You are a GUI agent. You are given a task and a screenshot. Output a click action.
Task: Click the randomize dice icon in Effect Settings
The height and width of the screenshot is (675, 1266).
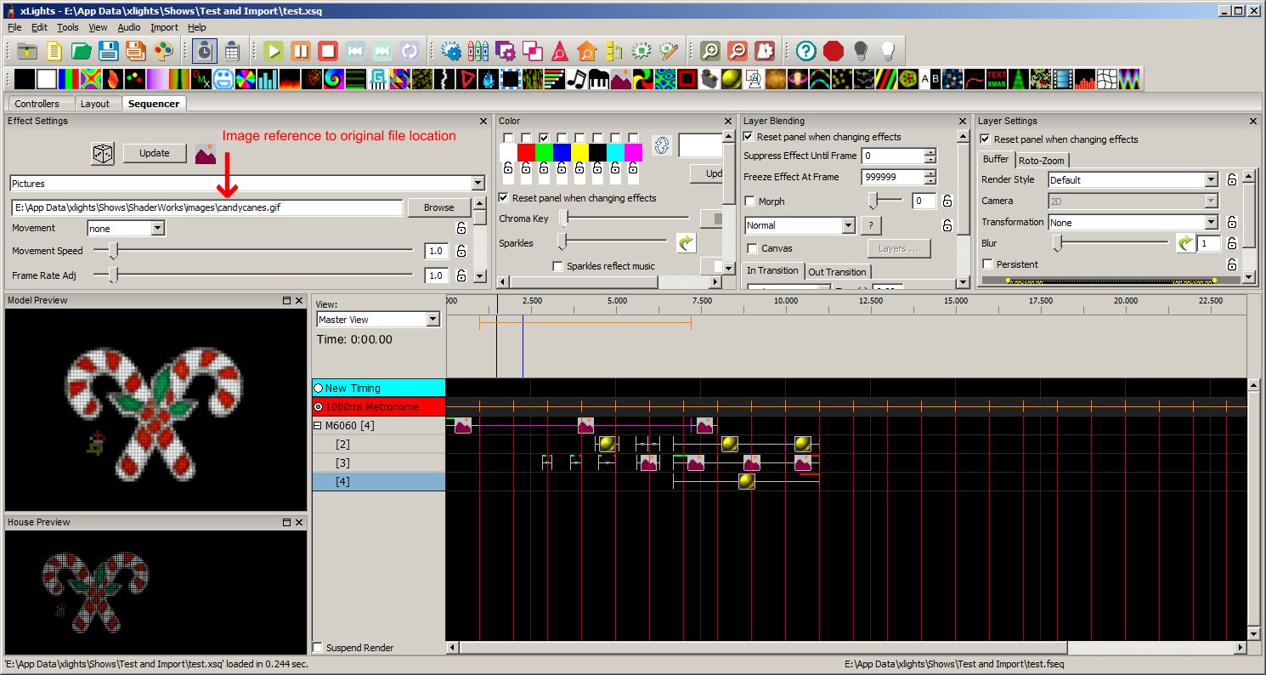pyautogui.click(x=103, y=154)
